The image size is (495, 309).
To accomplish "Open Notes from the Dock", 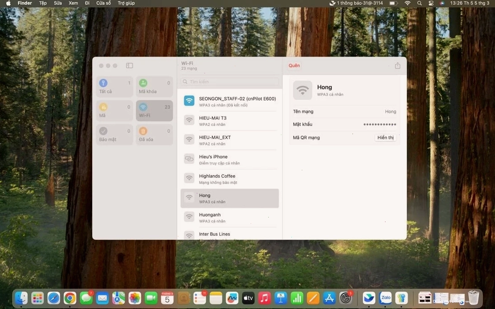I will (x=216, y=298).
